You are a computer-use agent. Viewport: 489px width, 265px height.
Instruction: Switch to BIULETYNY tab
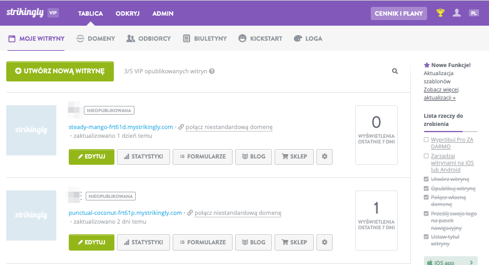coord(205,38)
